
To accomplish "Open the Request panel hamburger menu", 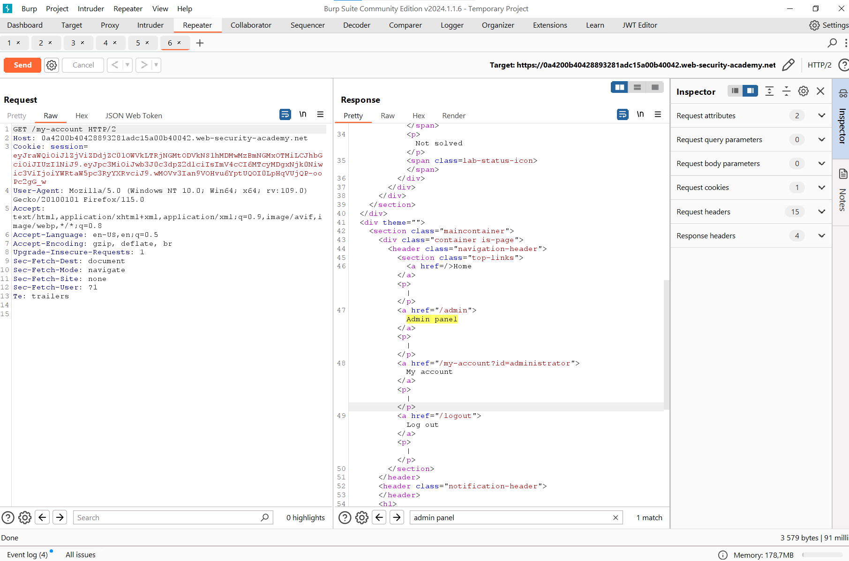I will pyautogui.click(x=320, y=114).
